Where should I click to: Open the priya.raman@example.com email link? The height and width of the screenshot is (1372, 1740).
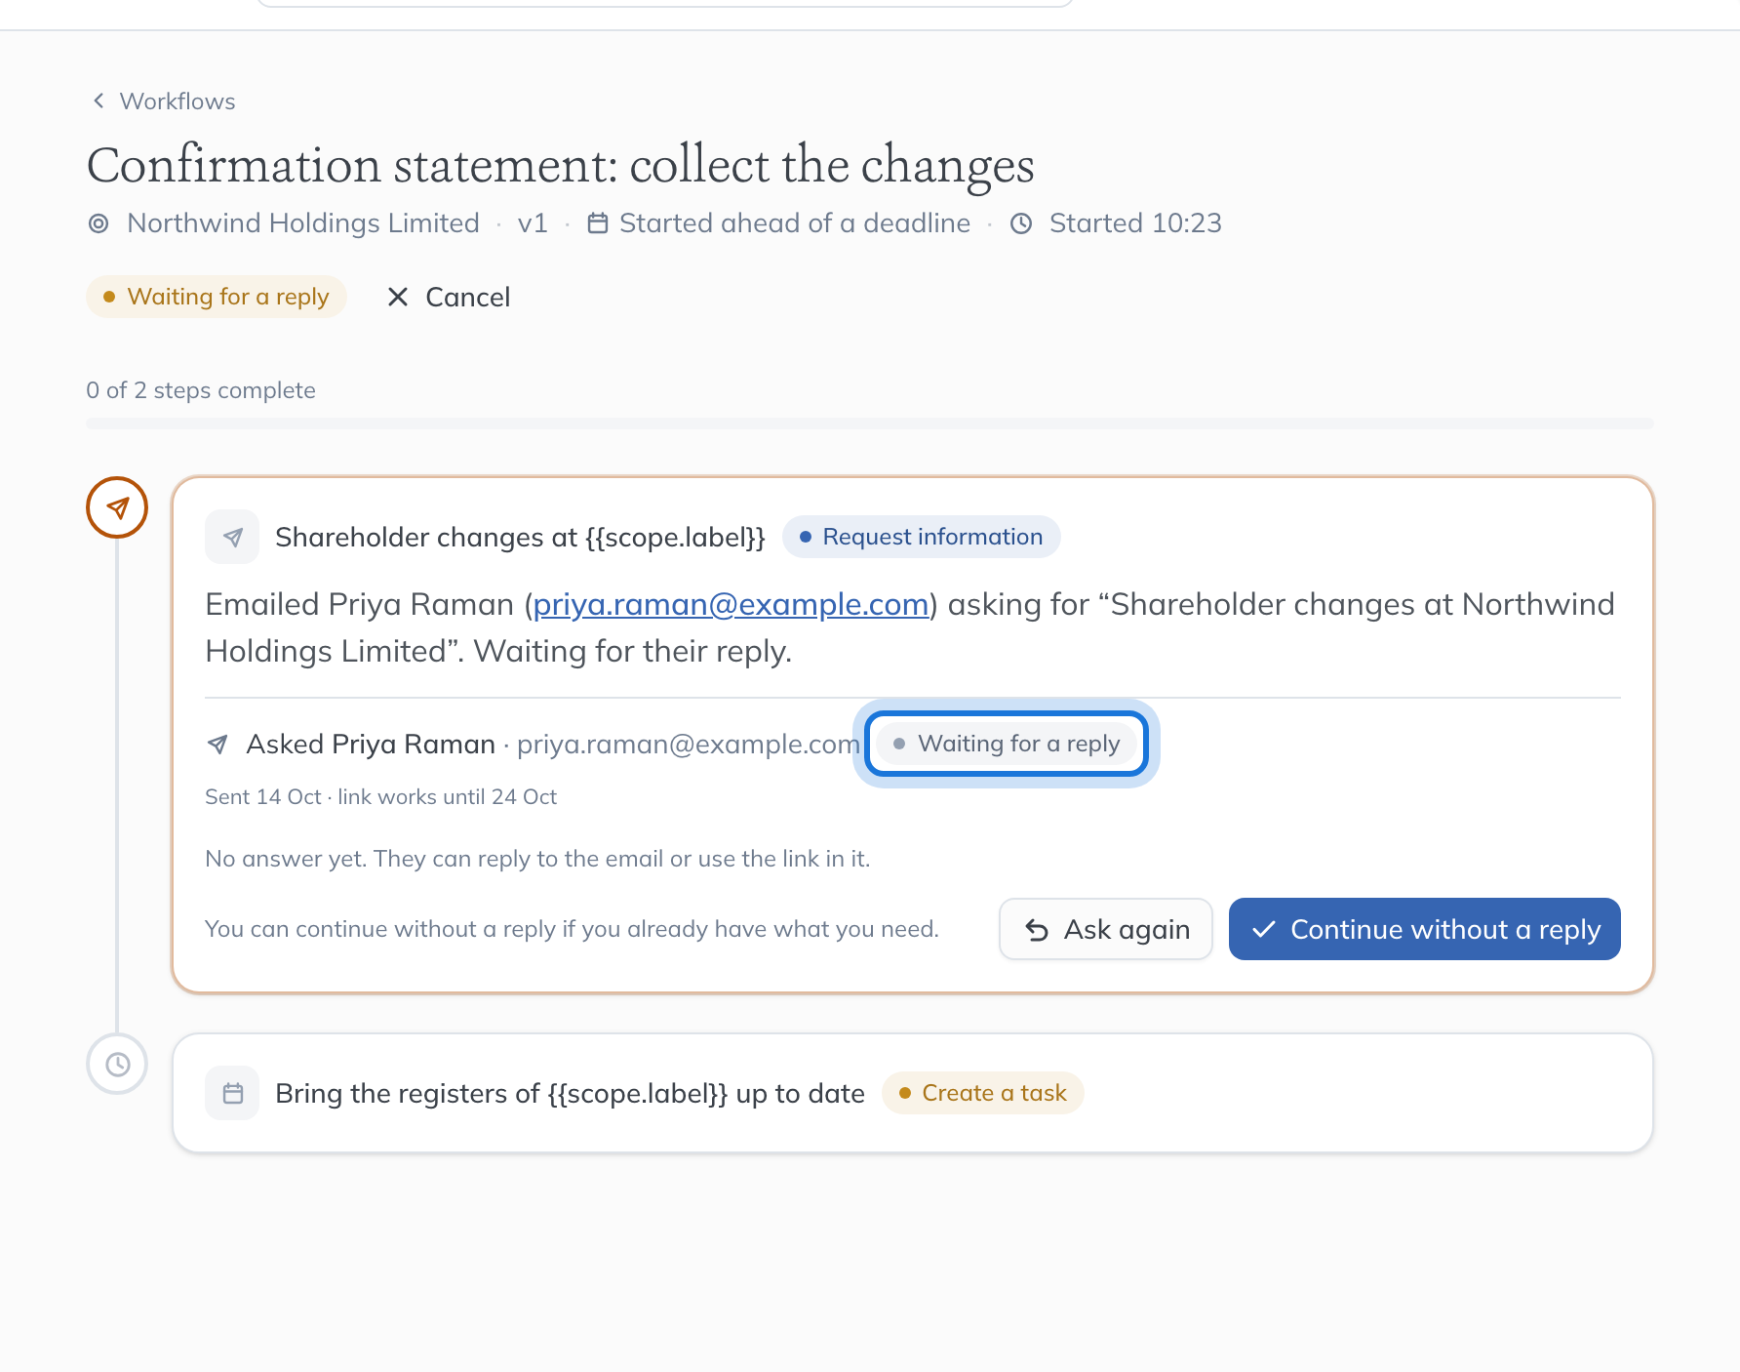point(731,604)
